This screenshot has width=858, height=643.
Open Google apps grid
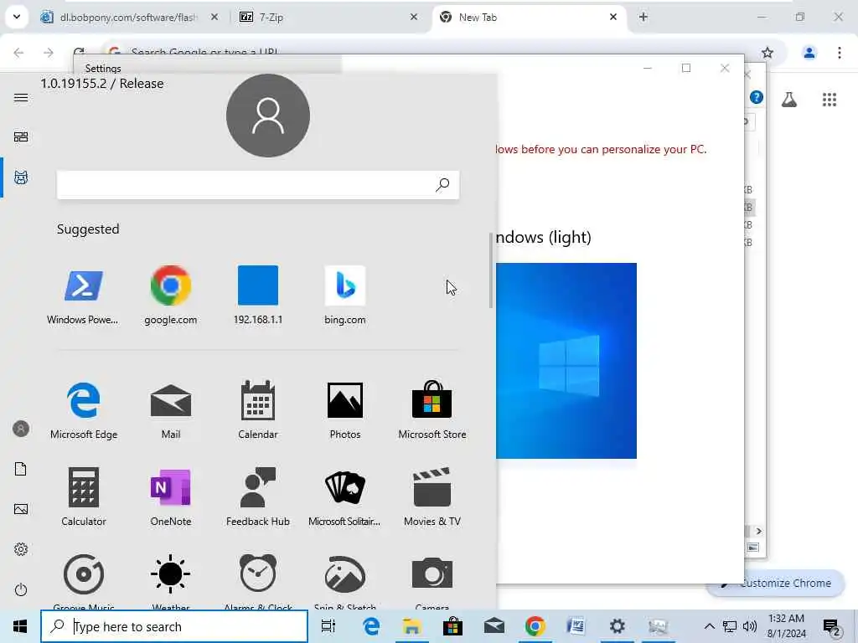point(830,100)
